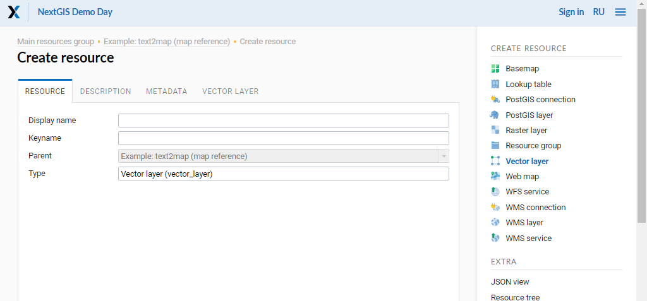Image resolution: width=647 pixels, height=301 pixels.
Task: Open NextGIS Demo Day home link
Action: [x=75, y=11]
